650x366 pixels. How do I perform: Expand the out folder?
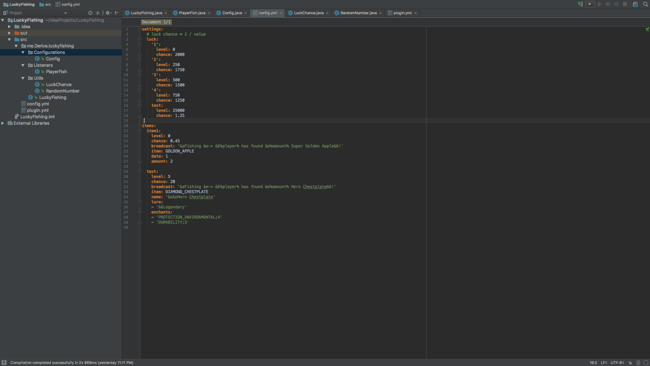[9, 33]
